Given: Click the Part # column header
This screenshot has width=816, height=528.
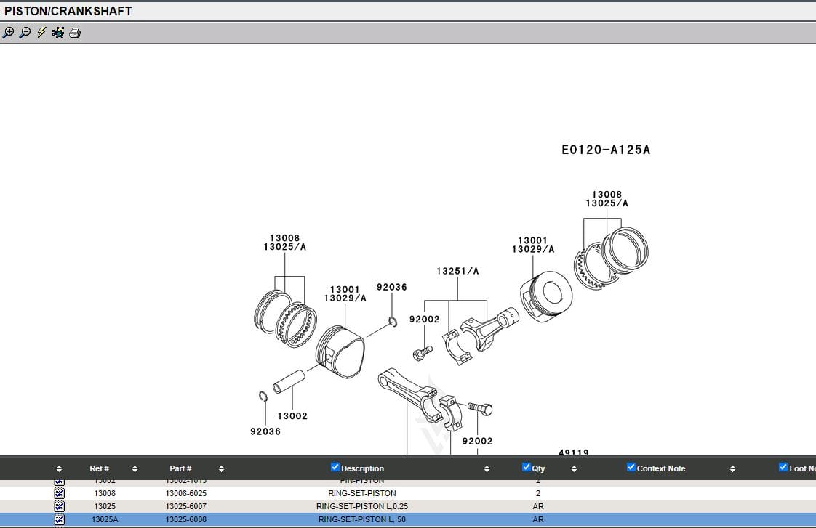Looking at the screenshot, I should tap(180, 468).
